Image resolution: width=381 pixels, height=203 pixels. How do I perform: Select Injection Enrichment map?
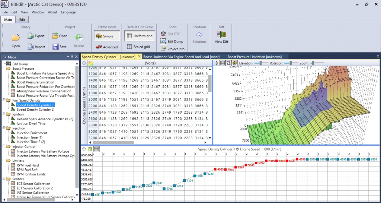pyautogui.click(x=32, y=133)
